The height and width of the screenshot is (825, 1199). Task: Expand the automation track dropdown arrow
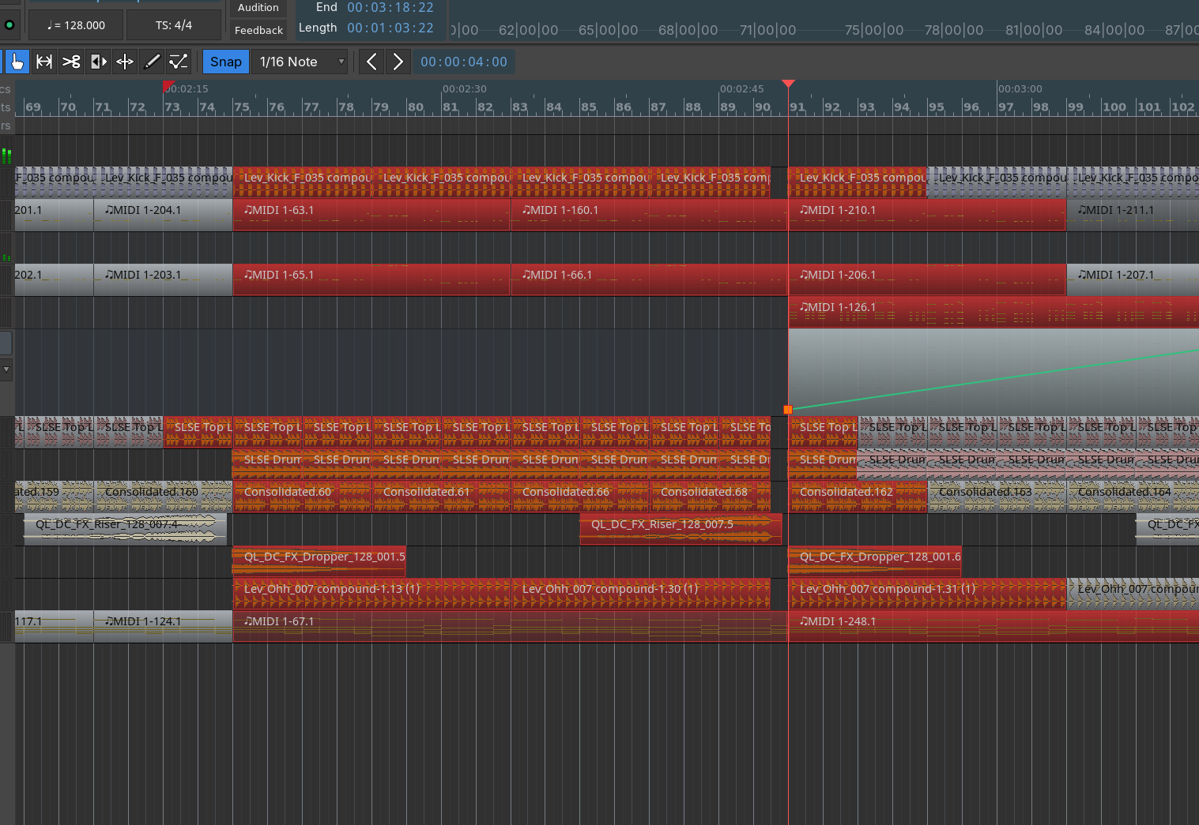6,369
